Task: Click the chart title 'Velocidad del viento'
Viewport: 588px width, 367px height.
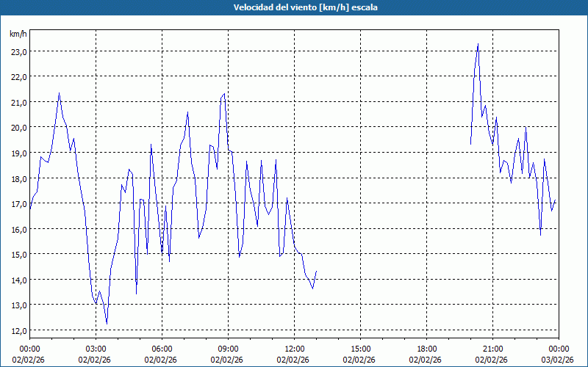Action: (x=293, y=7)
